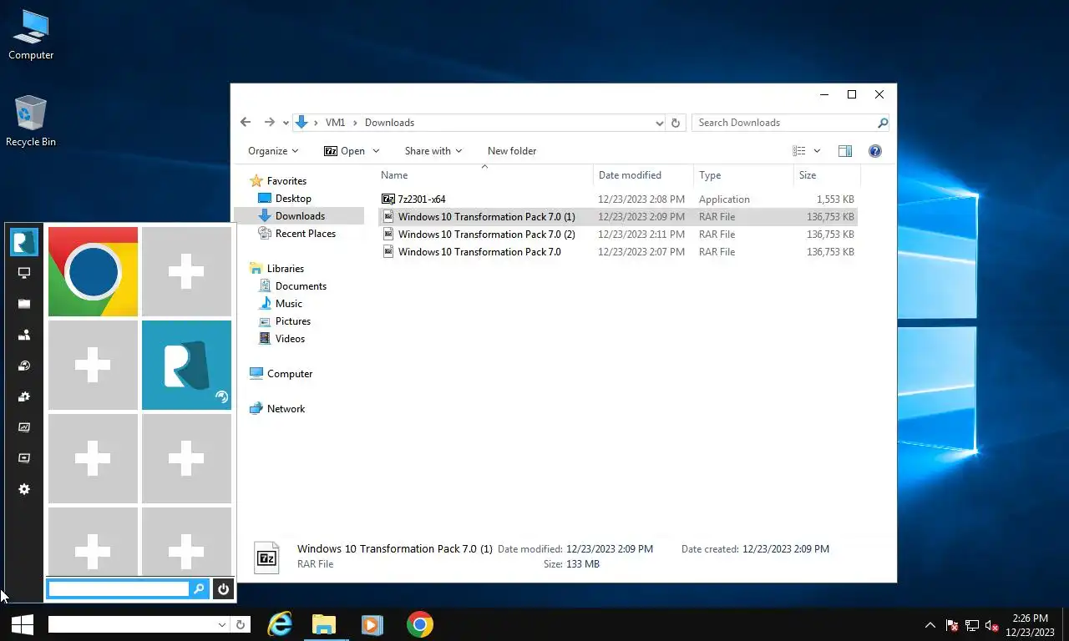This screenshot has height=641, width=1069.
Task: Open the user accounts icon in start sidebar
Action: 24,335
